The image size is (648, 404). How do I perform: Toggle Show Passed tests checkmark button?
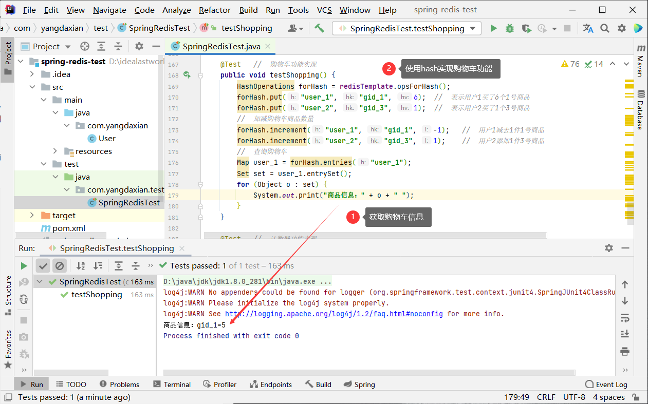pos(43,265)
